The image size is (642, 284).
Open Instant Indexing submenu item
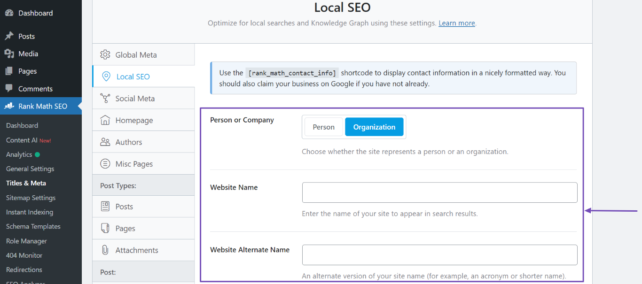point(30,212)
